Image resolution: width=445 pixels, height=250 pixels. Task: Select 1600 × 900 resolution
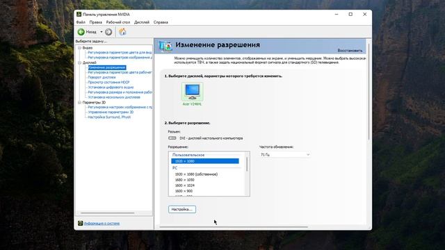click(x=184, y=191)
